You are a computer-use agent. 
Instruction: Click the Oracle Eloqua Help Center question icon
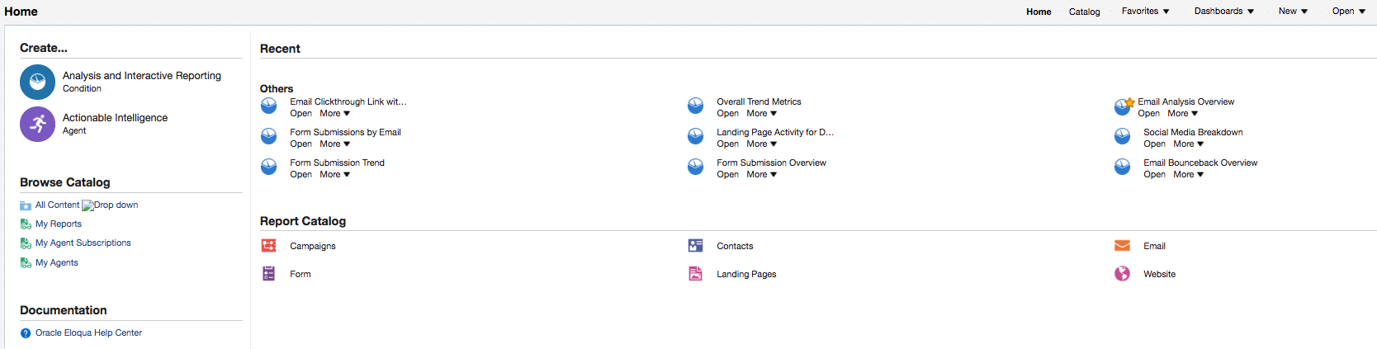(26, 333)
